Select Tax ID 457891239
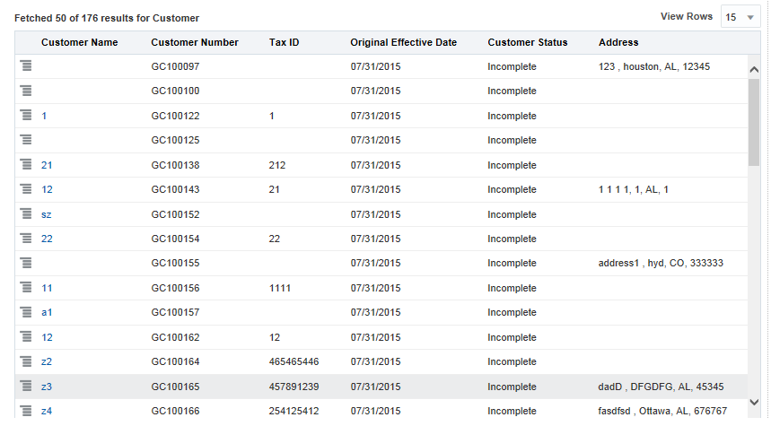 pyautogui.click(x=294, y=387)
